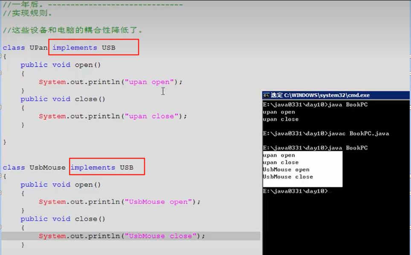Select the highlighted 'UsbMouse close' console output
411x255 pixels.
(x=288, y=177)
